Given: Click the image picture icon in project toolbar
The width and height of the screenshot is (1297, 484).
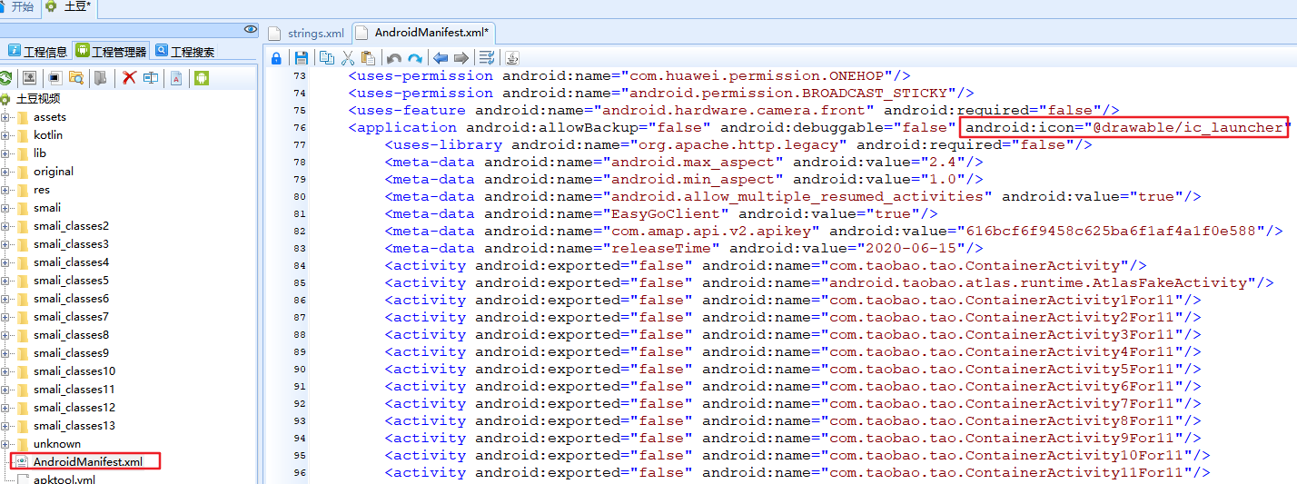Looking at the screenshot, I should click(29, 77).
